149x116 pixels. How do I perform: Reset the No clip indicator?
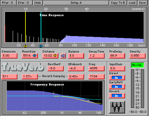(138, 65)
